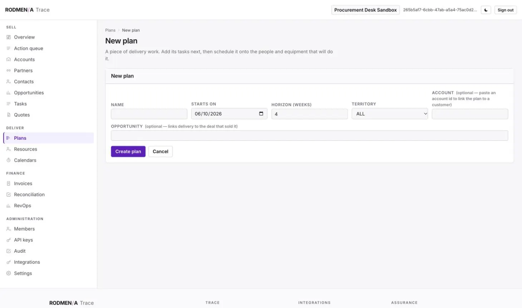Image resolution: width=522 pixels, height=308 pixels.
Task: Focus the Horizon (weeks) field
Action: (309, 114)
